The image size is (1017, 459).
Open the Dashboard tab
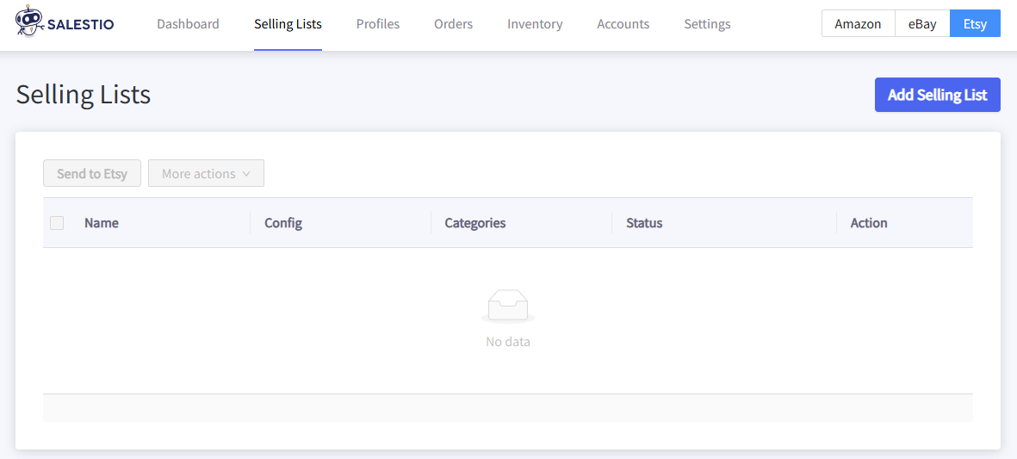point(188,24)
